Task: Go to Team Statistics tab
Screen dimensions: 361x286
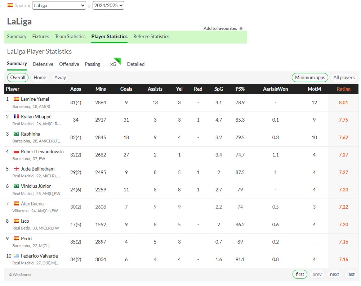Action: point(70,37)
